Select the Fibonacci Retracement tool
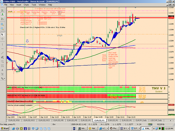175x131 pixels. pos(2,61)
